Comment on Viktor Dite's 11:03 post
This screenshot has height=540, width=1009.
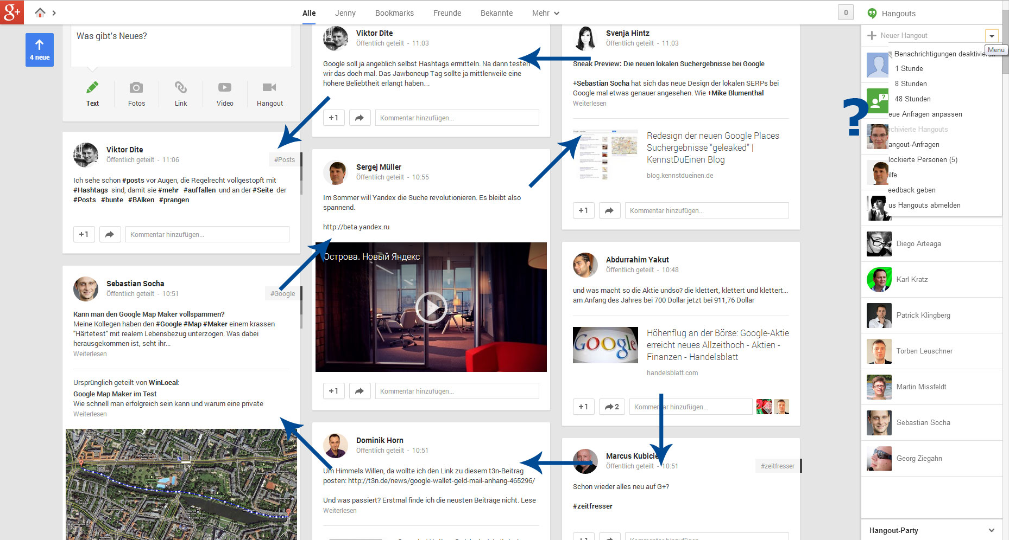pos(457,118)
